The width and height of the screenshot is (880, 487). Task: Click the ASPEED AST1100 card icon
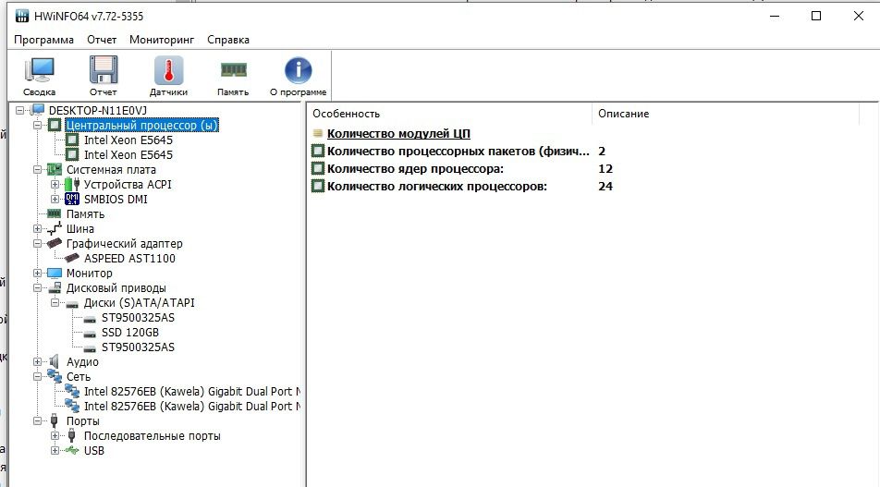72,258
